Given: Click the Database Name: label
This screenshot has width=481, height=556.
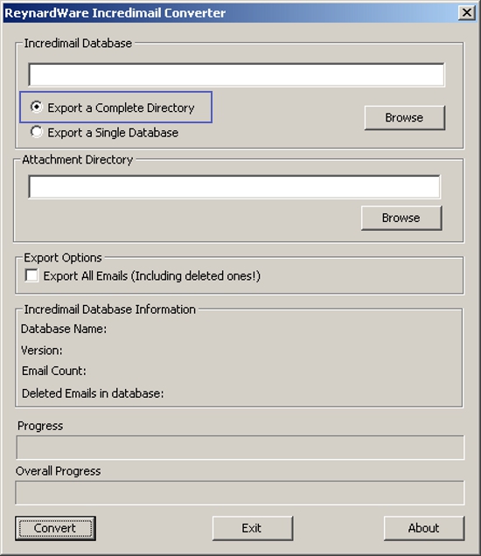Looking at the screenshot, I should click(x=64, y=329).
